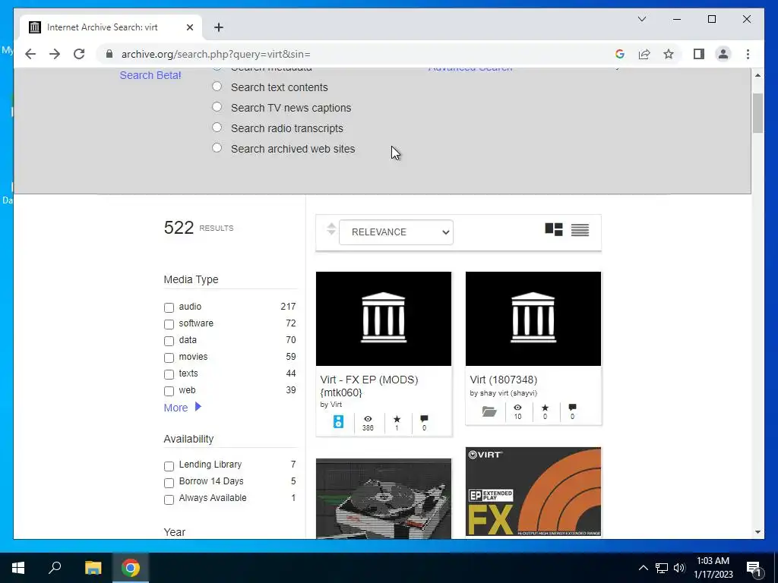This screenshot has width=778, height=583.
Task: Select Search text contents option
Action: (x=217, y=87)
